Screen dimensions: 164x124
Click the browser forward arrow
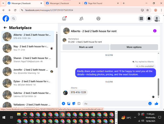(9, 10)
